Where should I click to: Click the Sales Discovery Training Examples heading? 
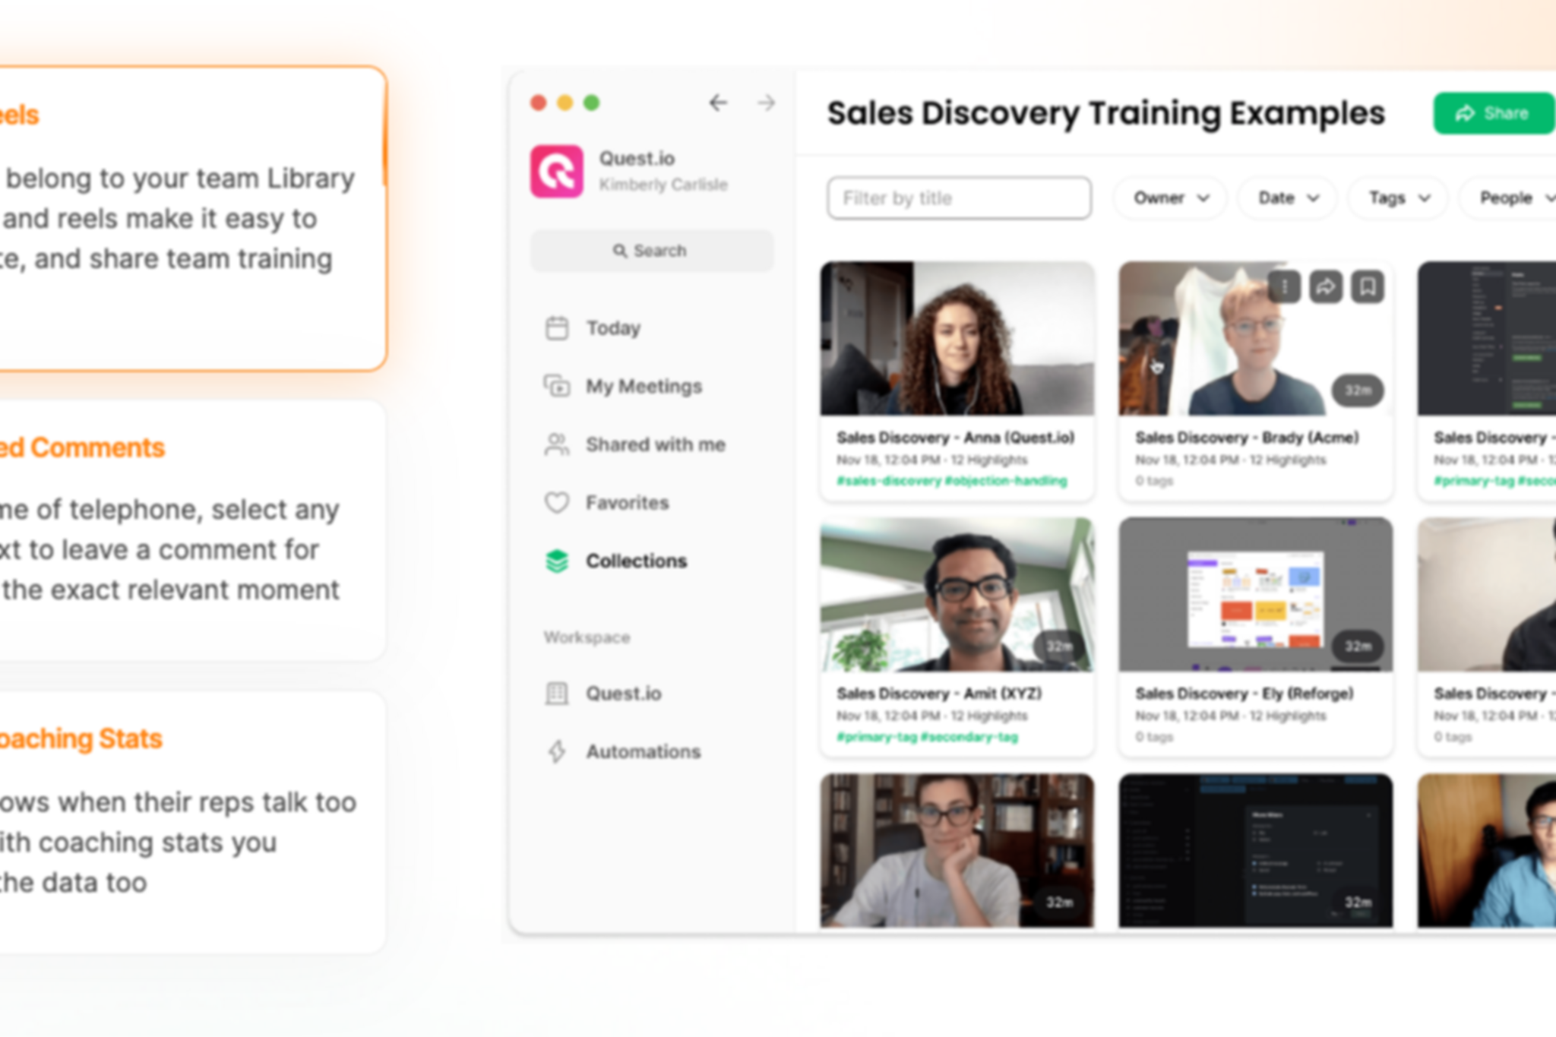(x=1106, y=113)
